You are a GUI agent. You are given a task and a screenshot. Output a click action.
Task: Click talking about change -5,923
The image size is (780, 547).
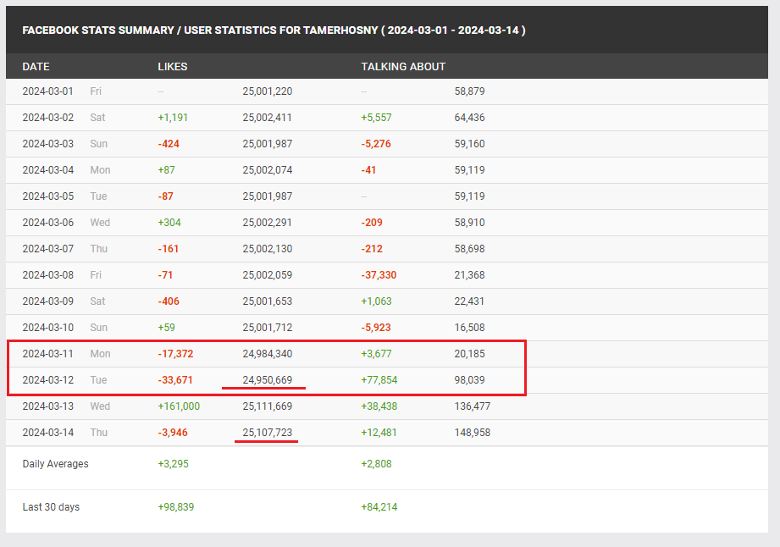tap(375, 329)
